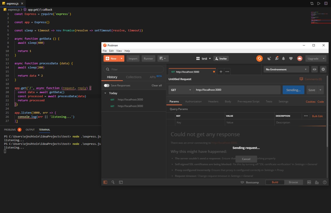
Task: Open the File menu in Postman
Action: point(105,51)
